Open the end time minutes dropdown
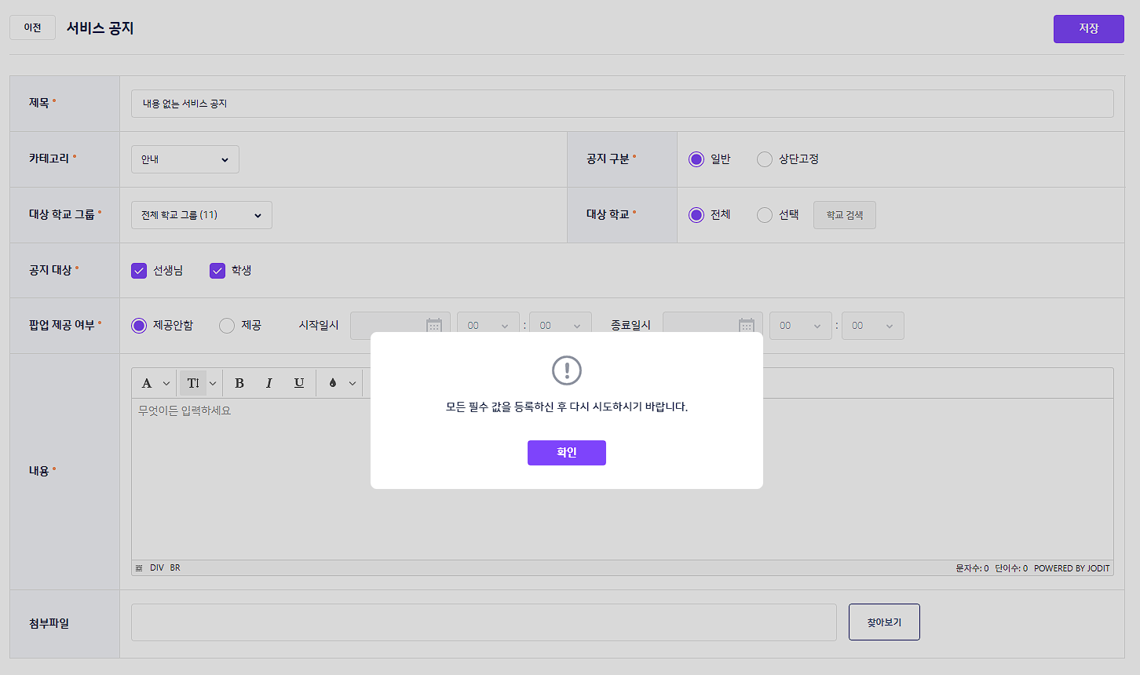 pos(872,326)
